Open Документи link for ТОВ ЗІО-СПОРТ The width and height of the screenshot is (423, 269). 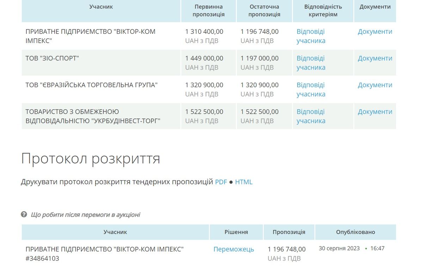(375, 59)
